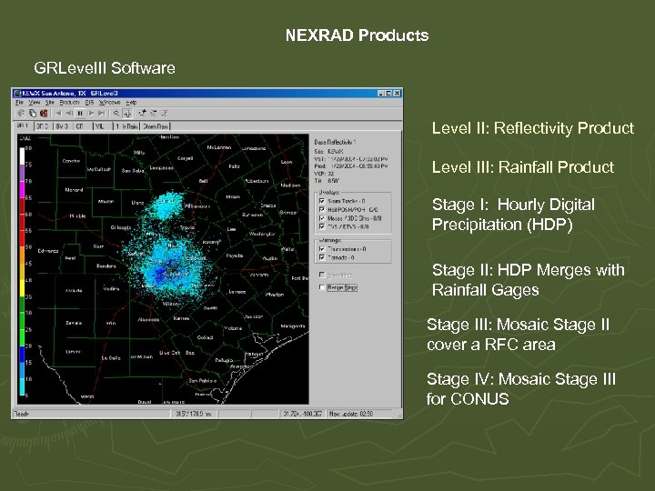This screenshot has width=655, height=491.
Task: Click the delete marker toolbar icon
Action: [x=164, y=113]
